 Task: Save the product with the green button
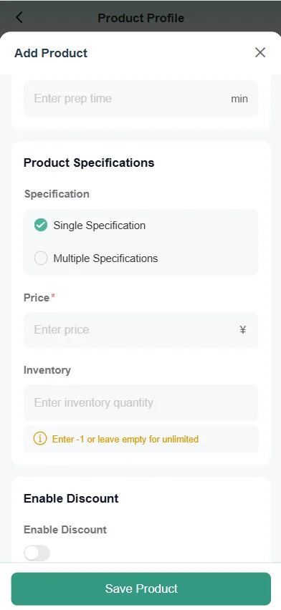click(140, 589)
